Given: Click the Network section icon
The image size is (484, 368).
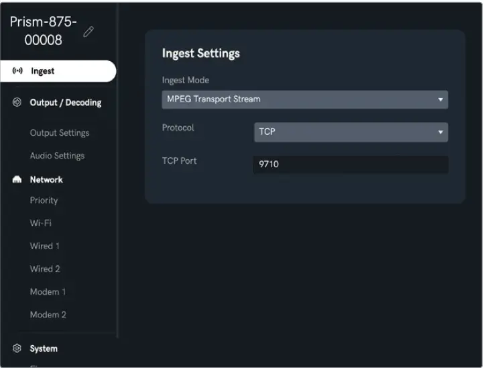Looking at the screenshot, I should pos(17,180).
